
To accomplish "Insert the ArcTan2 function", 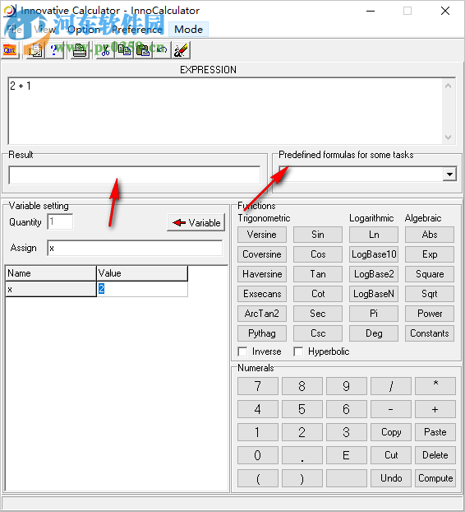I will [x=262, y=314].
